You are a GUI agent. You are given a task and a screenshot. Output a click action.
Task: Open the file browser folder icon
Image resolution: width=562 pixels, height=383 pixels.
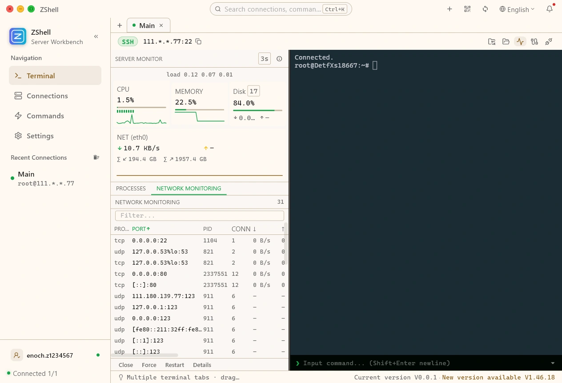[506, 41]
